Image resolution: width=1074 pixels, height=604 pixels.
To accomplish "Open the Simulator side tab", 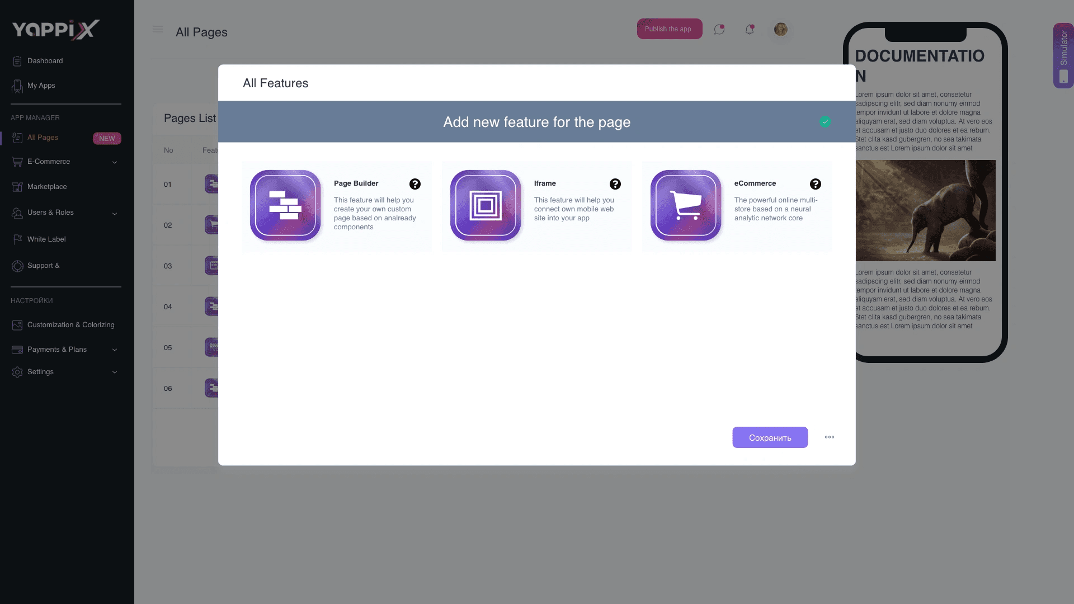I will (1063, 55).
